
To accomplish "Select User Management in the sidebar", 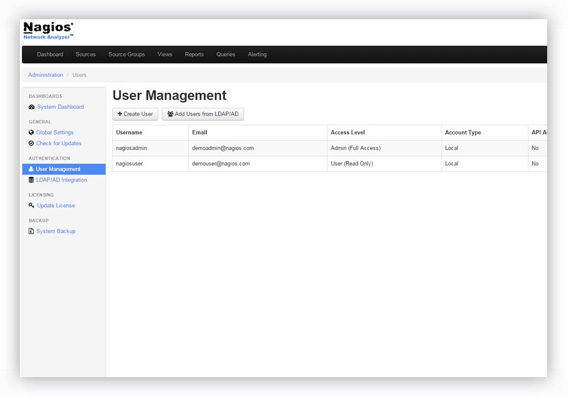I will coord(64,169).
